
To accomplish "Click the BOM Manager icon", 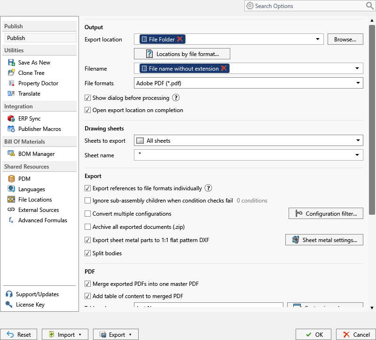I will coord(11,154).
